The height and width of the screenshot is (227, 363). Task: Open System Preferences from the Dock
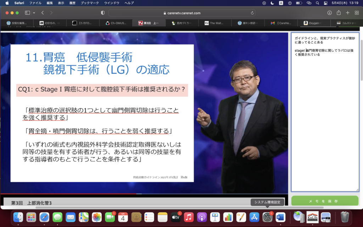(x=267, y=217)
